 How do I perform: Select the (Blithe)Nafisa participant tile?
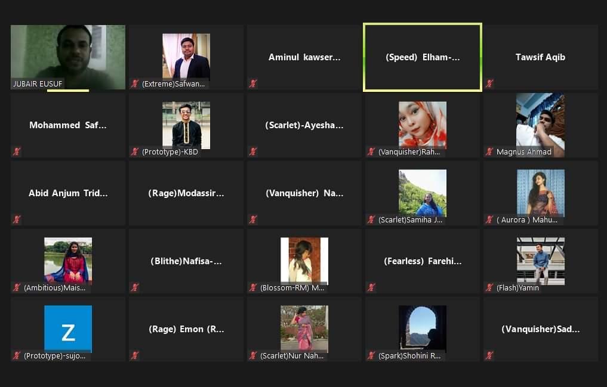pyautogui.click(x=186, y=261)
